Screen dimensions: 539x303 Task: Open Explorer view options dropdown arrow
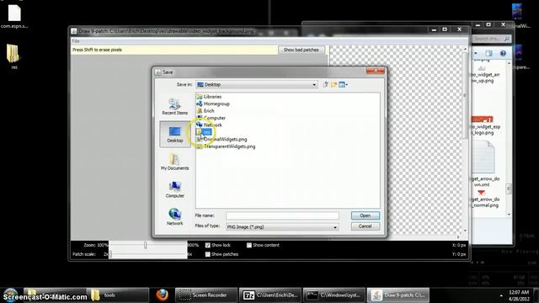click(476, 53)
